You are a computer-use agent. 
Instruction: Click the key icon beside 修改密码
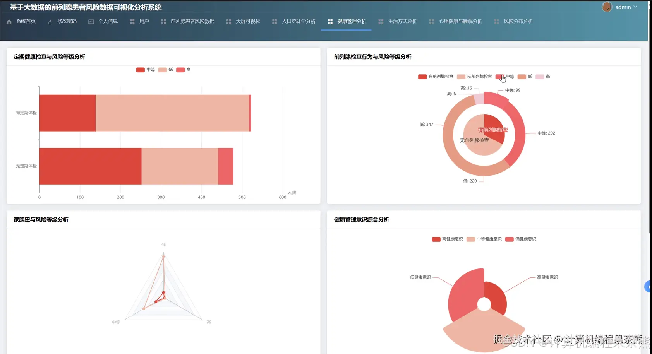(50, 22)
